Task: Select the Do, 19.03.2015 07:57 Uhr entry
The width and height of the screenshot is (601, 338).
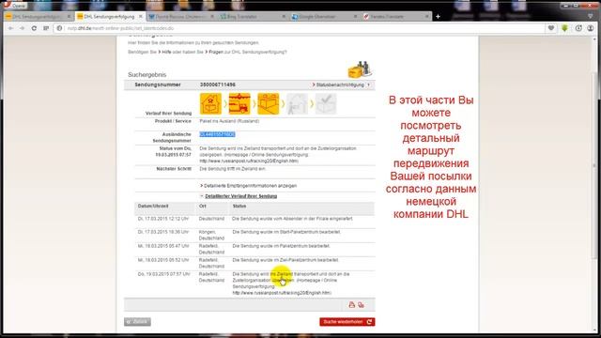Action: click(x=163, y=274)
